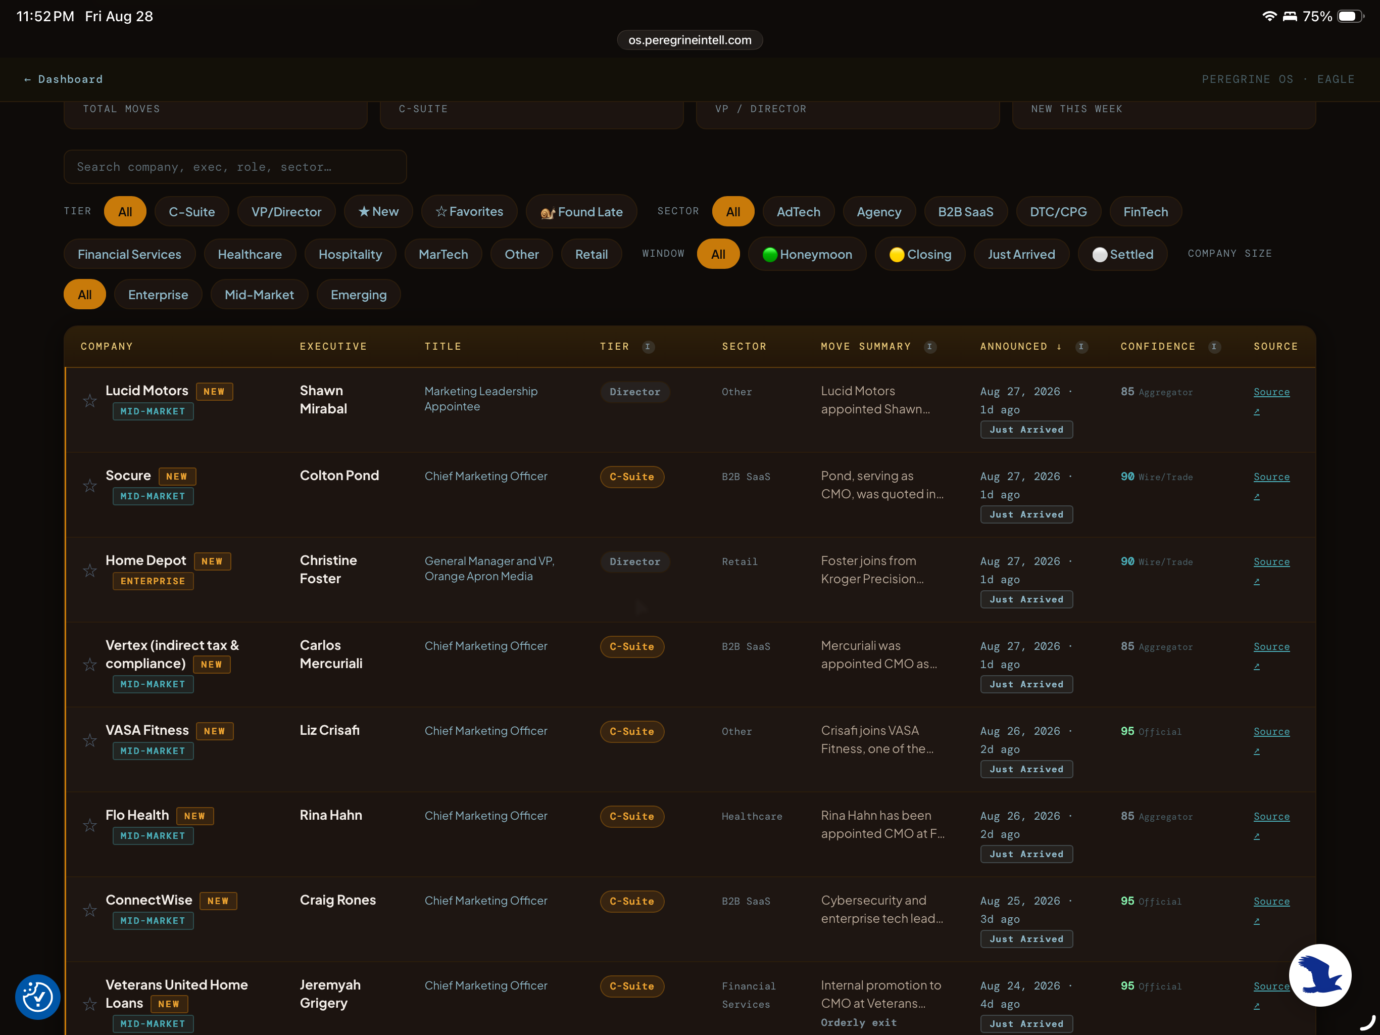Filter tier by VP/Director

(286, 212)
